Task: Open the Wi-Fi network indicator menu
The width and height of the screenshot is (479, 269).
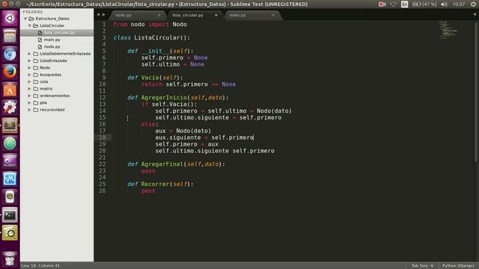Action: pyautogui.click(x=394, y=4)
